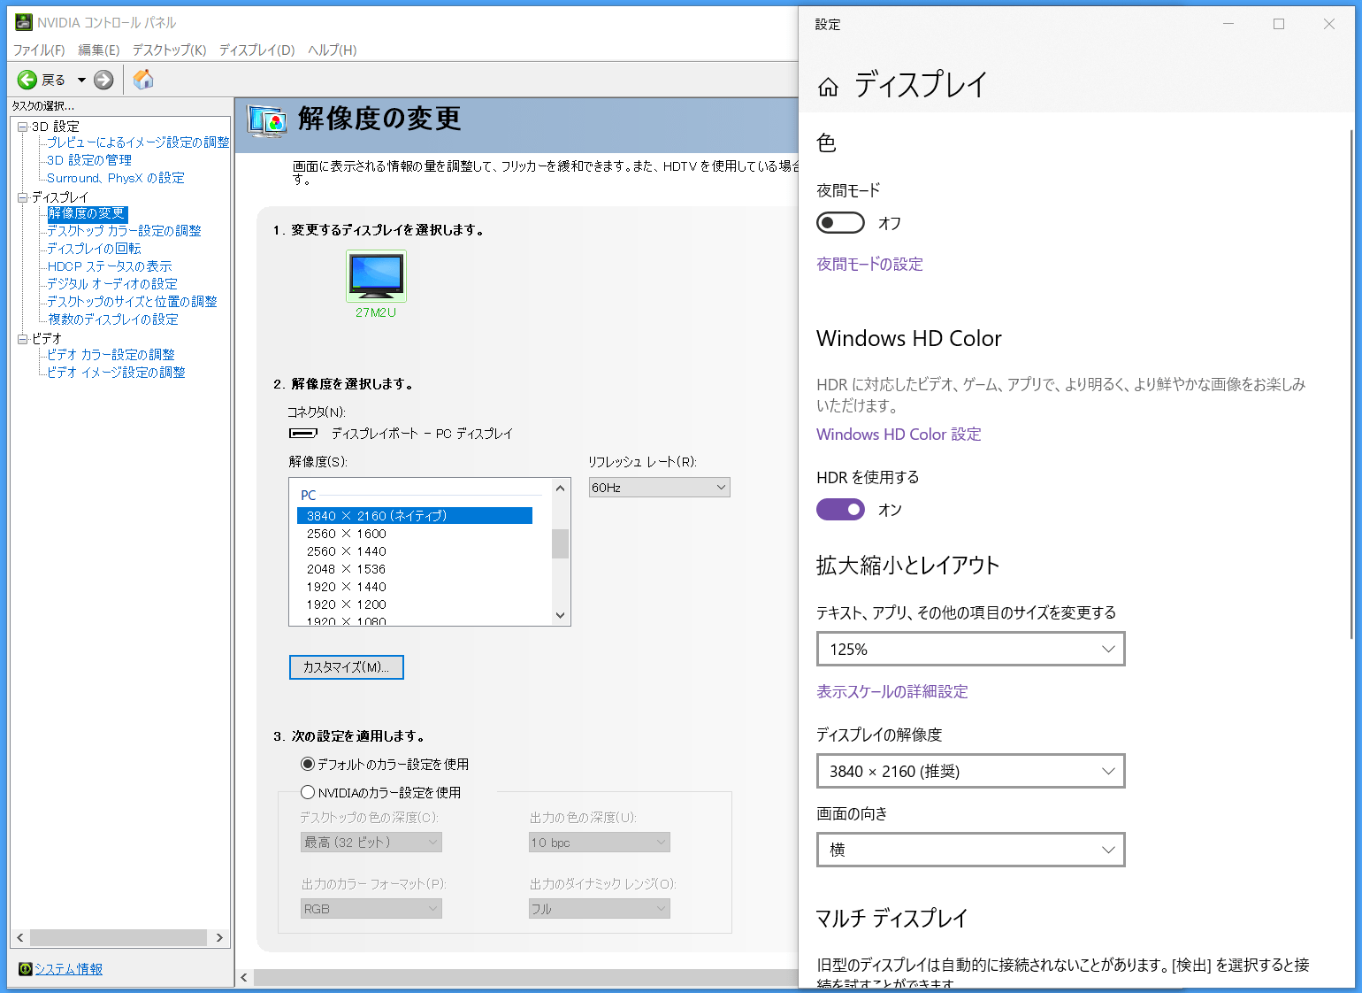Select resolution 3840 × 2160 (ネイティブ)
This screenshot has height=993, width=1362.
click(x=415, y=516)
